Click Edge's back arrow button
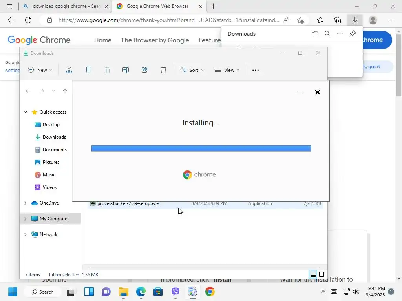Image resolution: width=402 pixels, height=301 pixels. coord(11,20)
